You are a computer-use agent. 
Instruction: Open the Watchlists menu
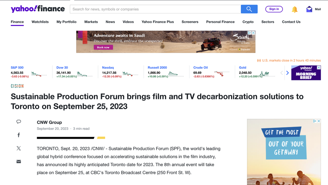40,22
